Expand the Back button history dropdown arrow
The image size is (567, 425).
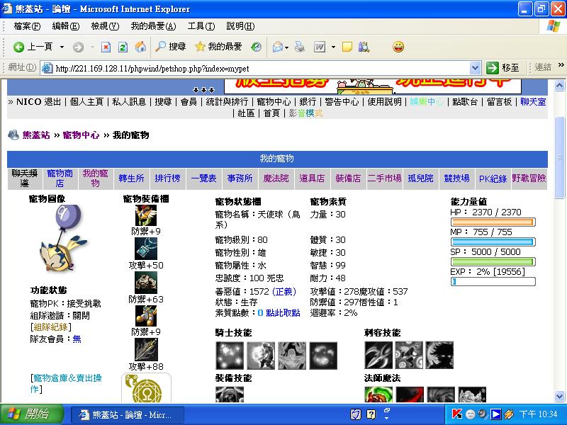(x=62, y=47)
